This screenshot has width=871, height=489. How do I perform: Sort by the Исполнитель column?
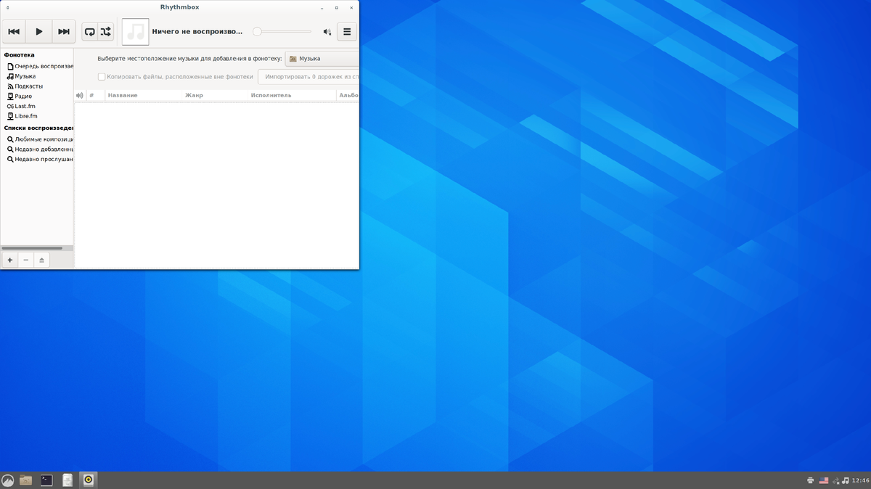tap(293, 95)
